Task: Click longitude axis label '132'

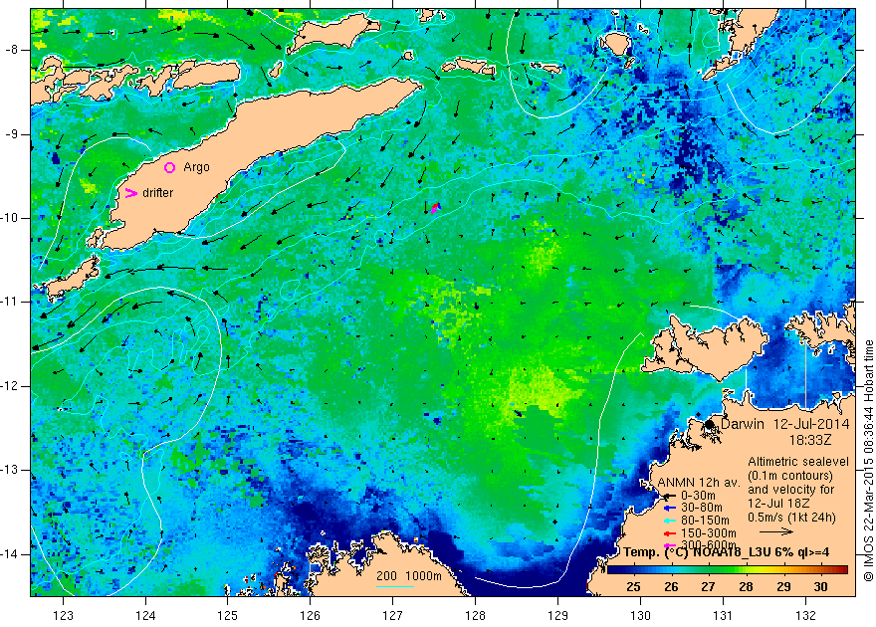Action: [x=805, y=615]
